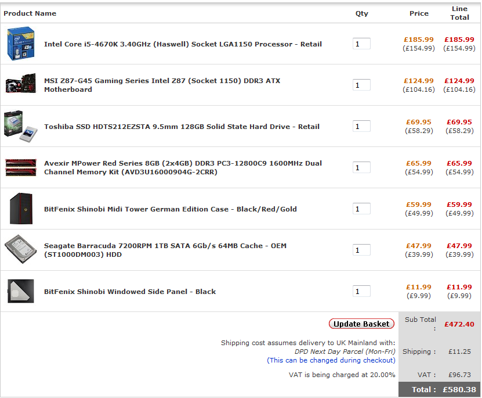Click 'This can be changed during checkout' link

(331, 360)
